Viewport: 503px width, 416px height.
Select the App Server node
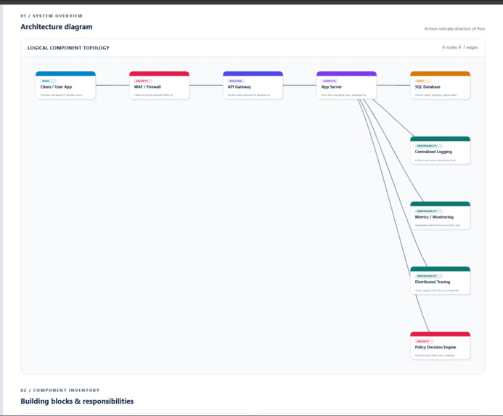(347, 85)
